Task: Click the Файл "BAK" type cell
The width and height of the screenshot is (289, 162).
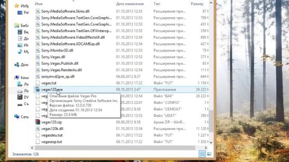Action: (x=163, y=96)
